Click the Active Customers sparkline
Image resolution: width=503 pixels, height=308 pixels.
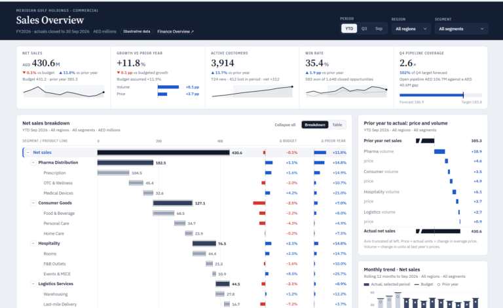252,92
